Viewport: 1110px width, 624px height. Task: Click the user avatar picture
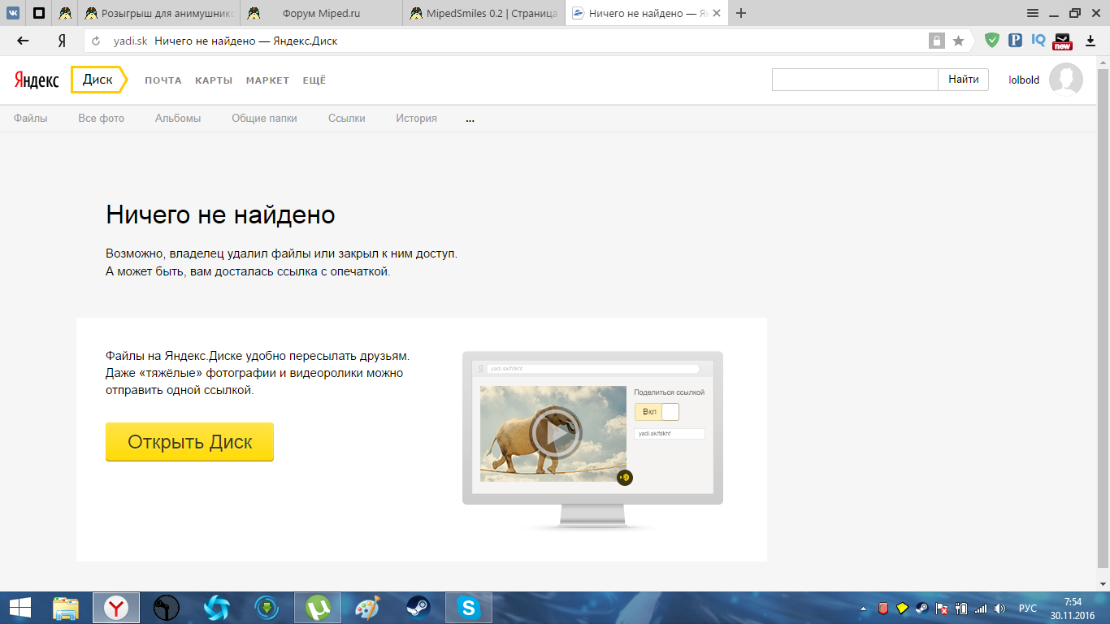tap(1066, 80)
